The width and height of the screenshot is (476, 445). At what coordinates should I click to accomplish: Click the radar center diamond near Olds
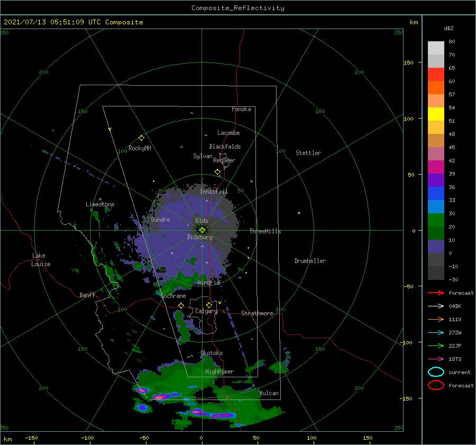click(x=202, y=230)
